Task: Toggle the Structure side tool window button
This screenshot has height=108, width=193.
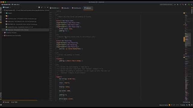Action: click(1, 19)
